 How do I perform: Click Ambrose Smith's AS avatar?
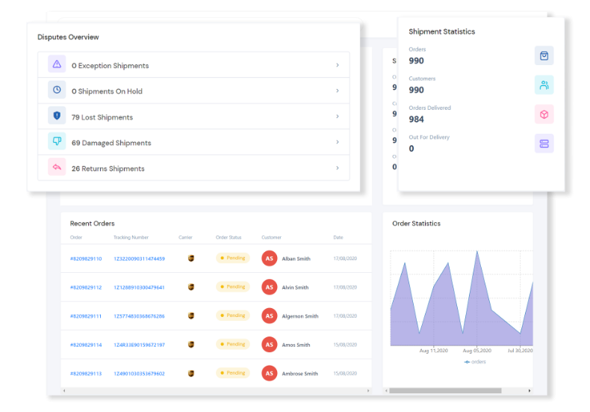coord(270,373)
